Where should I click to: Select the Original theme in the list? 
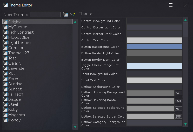pyautogui.click(x=37, y=22)
